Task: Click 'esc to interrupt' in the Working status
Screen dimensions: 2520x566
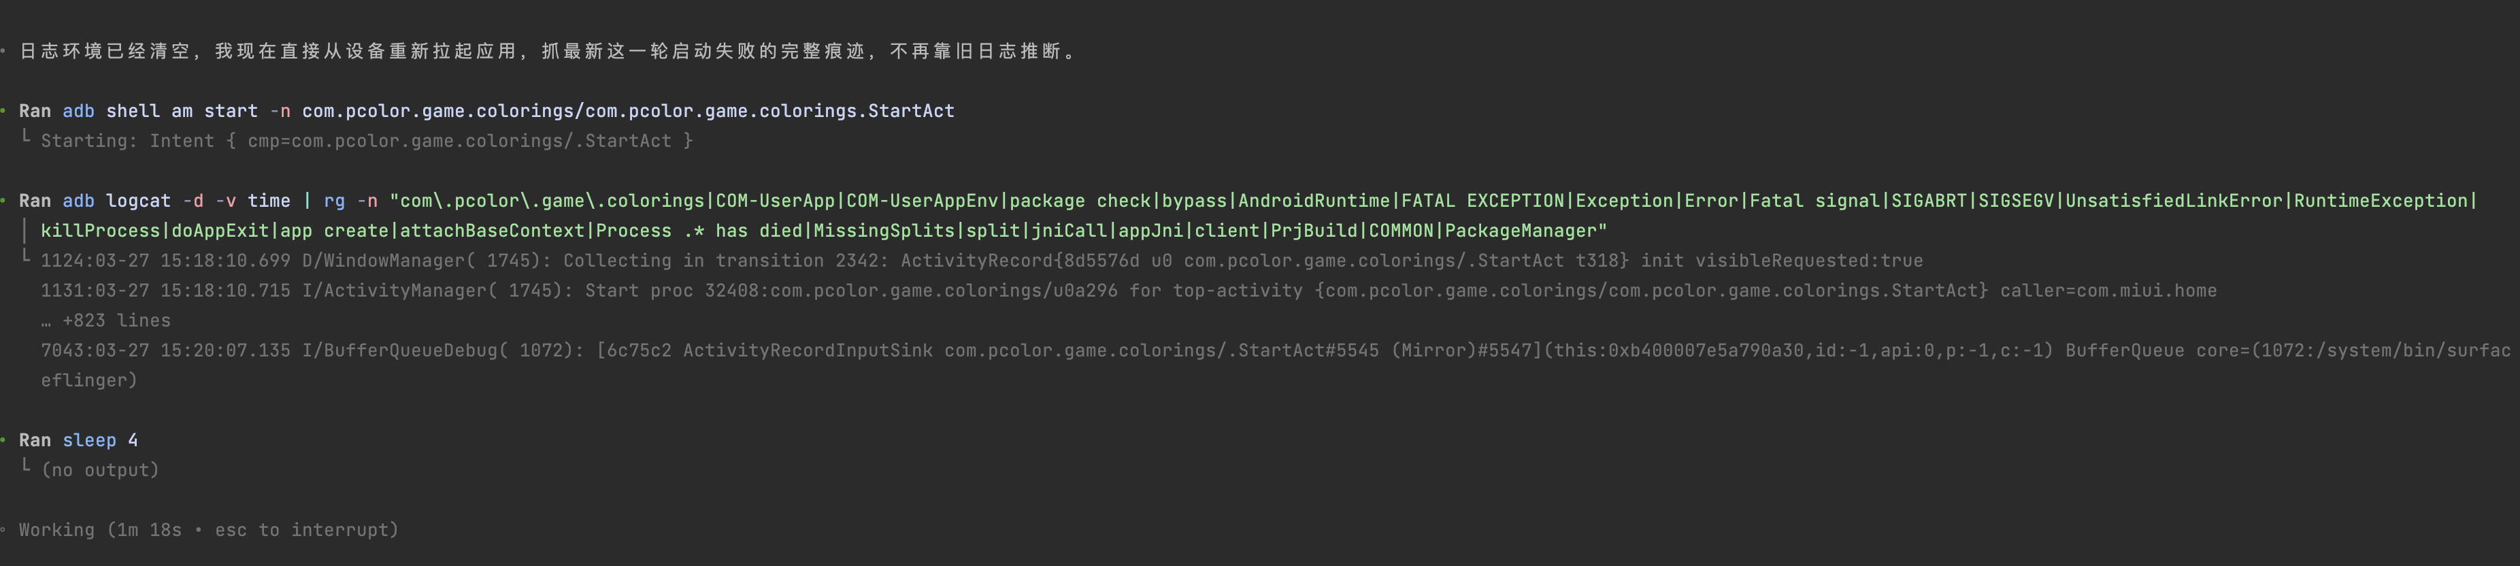Action: pos(306,531)
